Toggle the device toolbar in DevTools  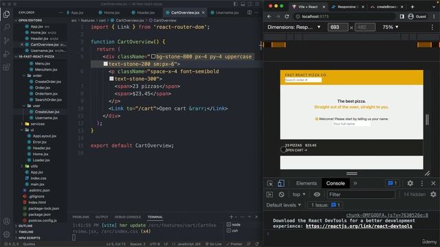tap(280, 183)
